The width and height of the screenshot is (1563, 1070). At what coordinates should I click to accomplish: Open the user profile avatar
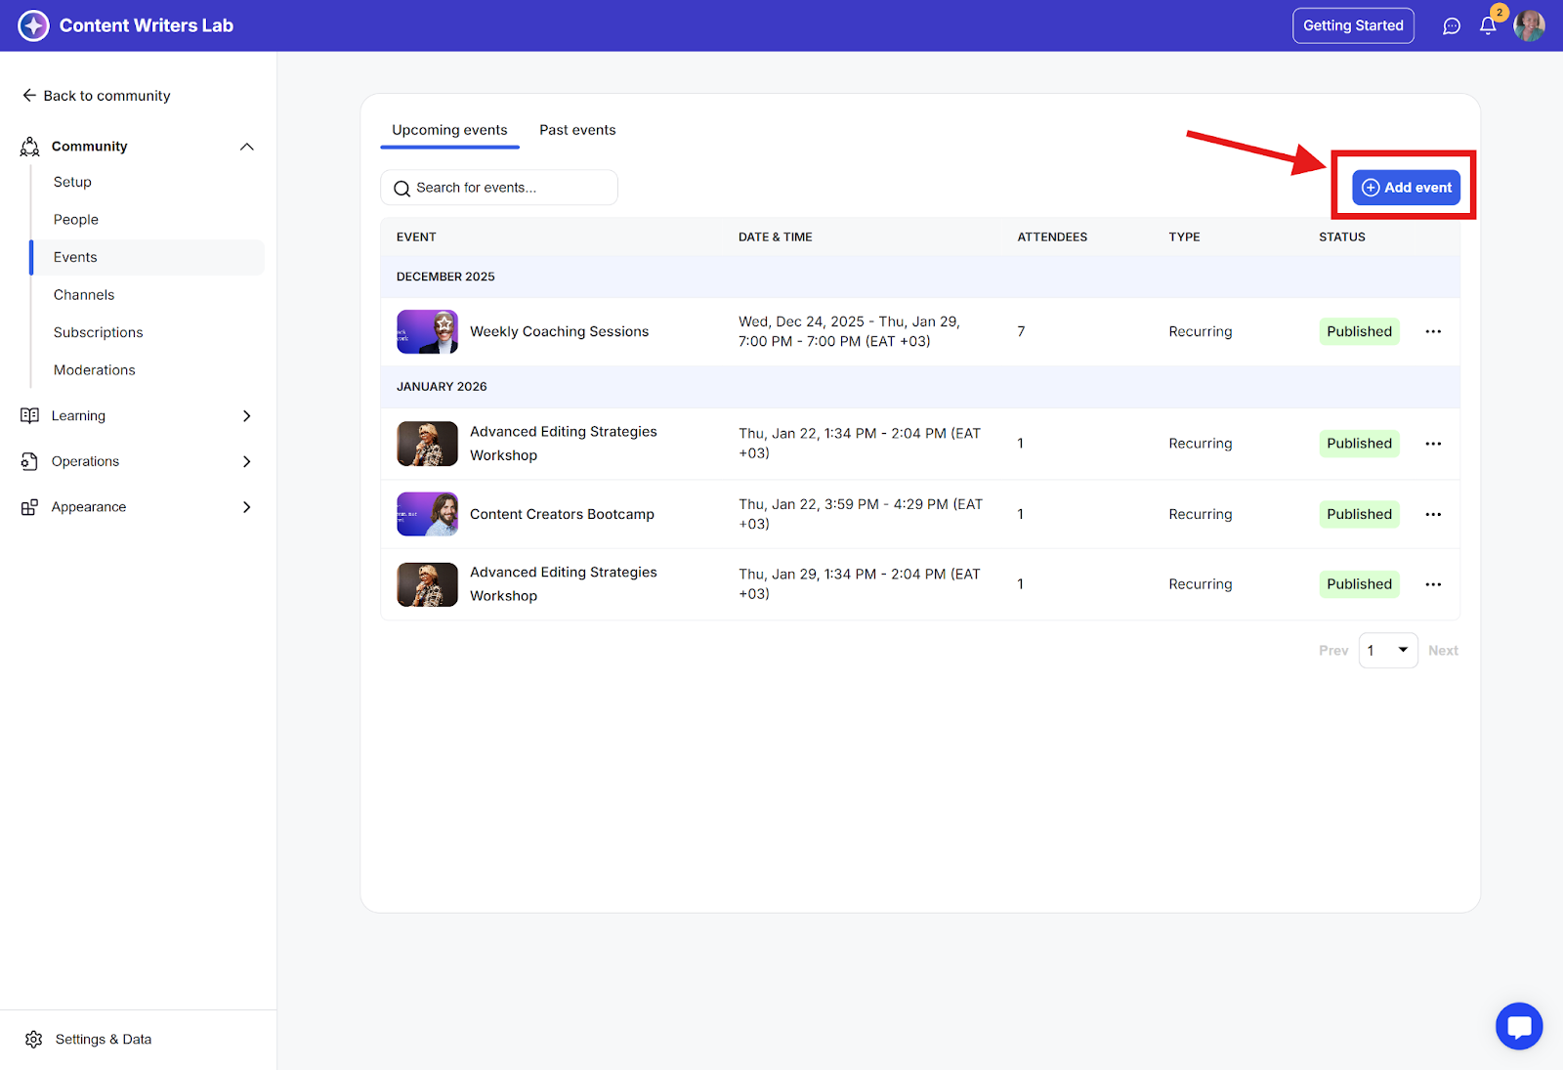coord(1529,26)
